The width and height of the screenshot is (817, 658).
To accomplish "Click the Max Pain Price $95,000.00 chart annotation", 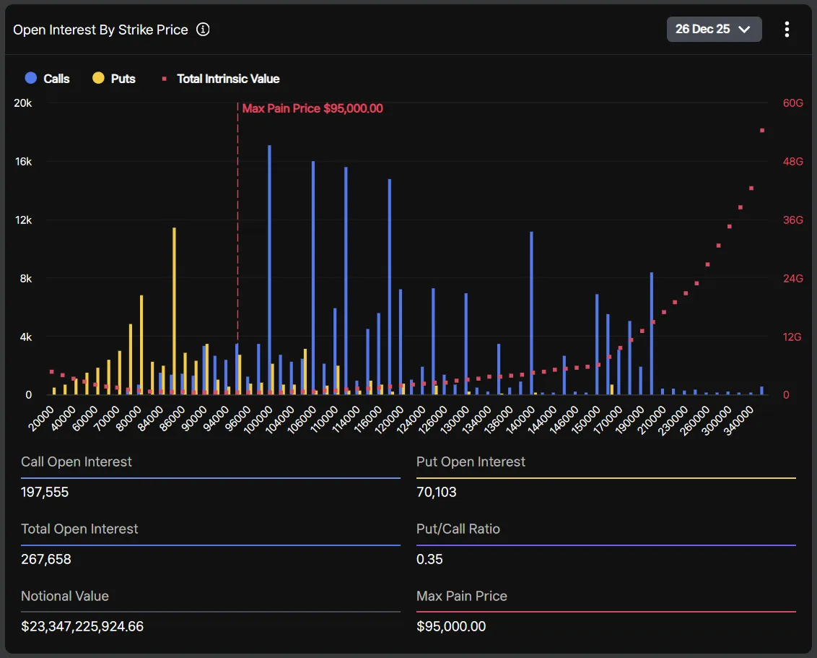I will coord(312,109).
